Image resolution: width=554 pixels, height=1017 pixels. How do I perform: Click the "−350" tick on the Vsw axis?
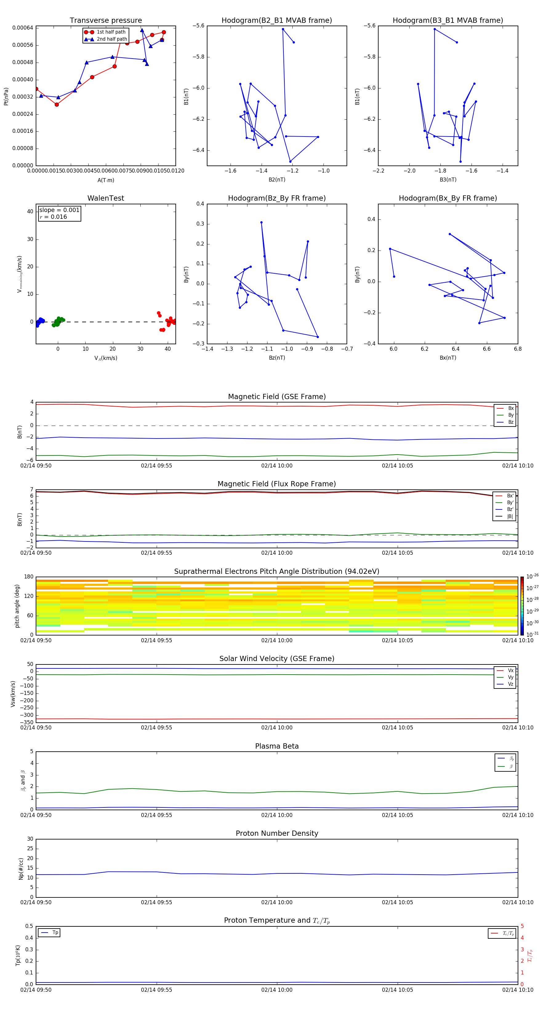26,722
